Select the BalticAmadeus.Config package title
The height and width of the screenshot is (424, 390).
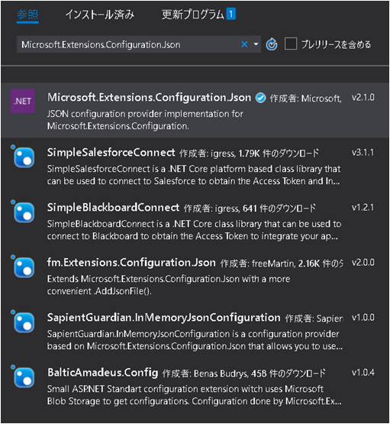(102, 373)
